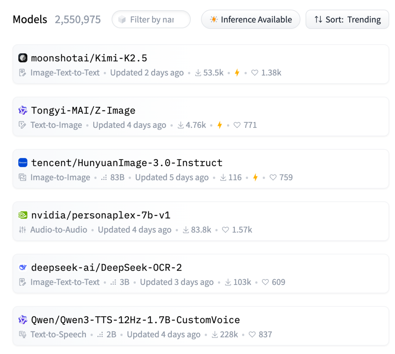Image resolution: width=395 pixels, height=354 pixels.
Task: Click the lightning bolt on Kimi-K2.5
Action: click(237, 73)
